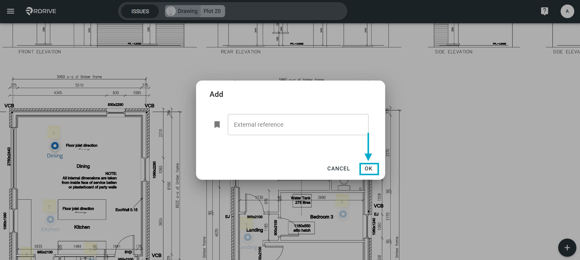Viewport: 580px width, 260px height.
Task: Open the user avatar A menu
Action: point(567,11)
